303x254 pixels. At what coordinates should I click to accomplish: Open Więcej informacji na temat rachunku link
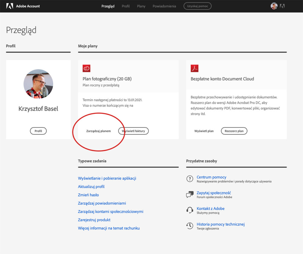coord(109,228)
